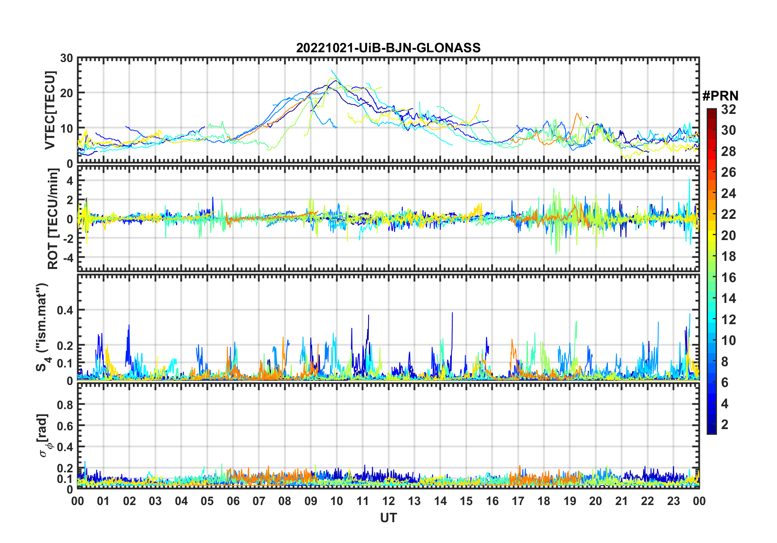Click the sigma phi [rad] axis label

point(44,435)
